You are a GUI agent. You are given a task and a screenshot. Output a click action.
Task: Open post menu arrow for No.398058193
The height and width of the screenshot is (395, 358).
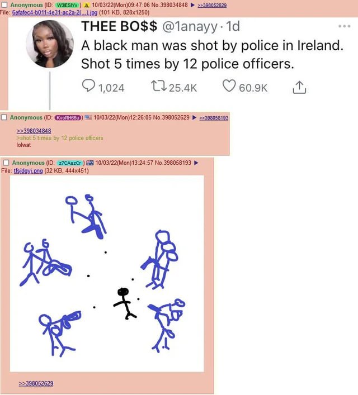point(196,163)
